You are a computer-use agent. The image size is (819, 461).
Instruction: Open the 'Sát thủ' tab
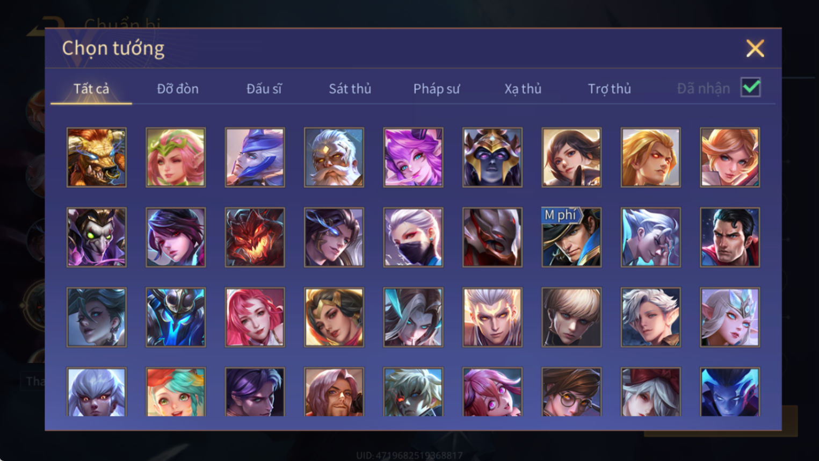pyautogui.click(x=350, y=89)
